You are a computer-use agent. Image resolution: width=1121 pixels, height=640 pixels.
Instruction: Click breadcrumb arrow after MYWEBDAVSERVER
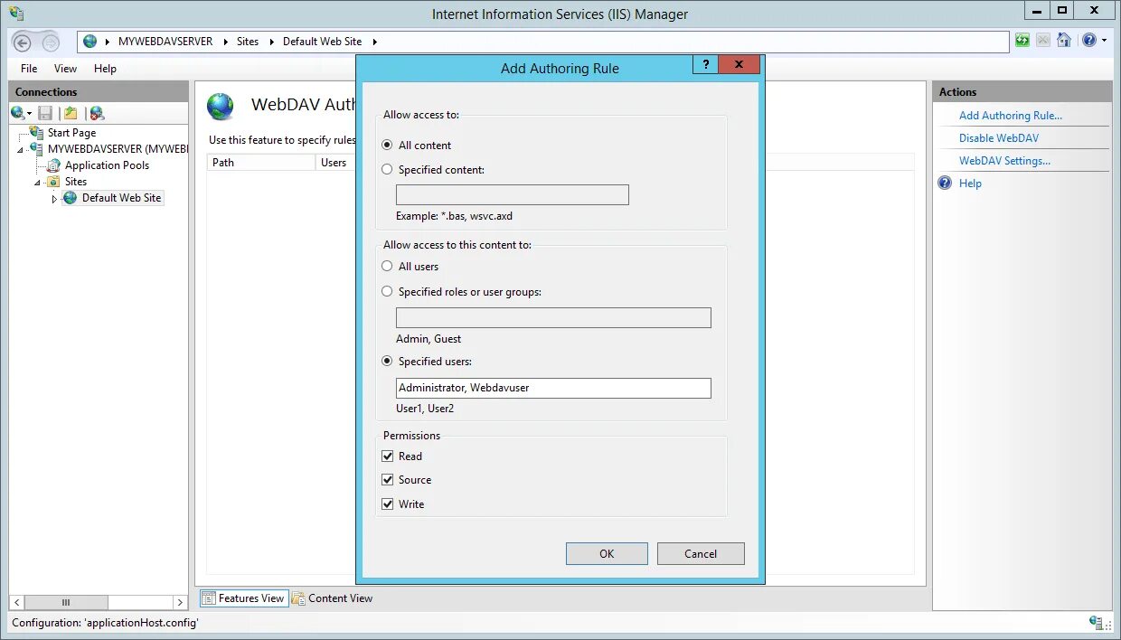coord(225,42)
